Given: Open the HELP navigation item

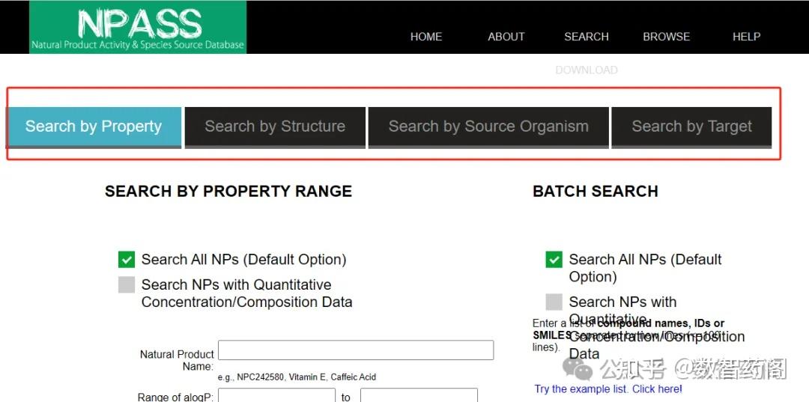Looking at the screenshot, I should click(746, 37).
